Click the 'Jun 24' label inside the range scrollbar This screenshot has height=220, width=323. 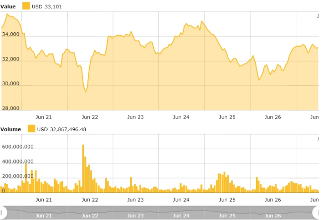(181, 216)
